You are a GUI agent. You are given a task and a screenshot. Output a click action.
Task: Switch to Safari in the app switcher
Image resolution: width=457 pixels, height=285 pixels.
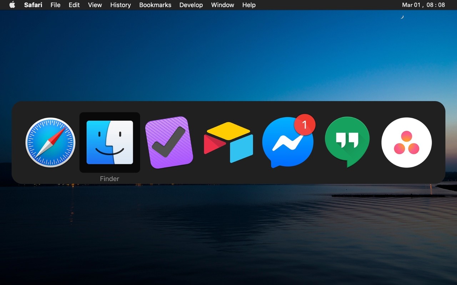coord(50,142)
